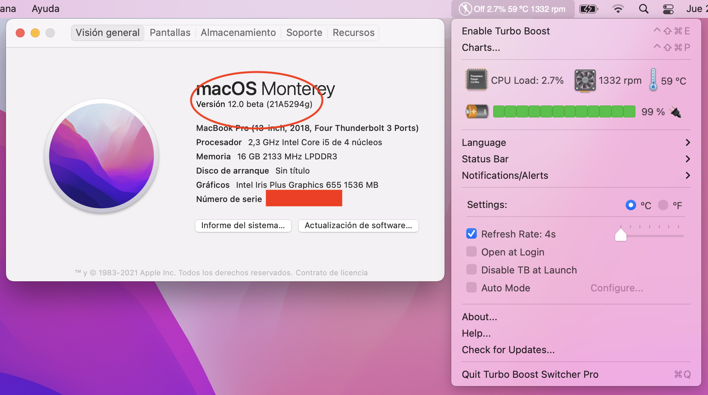Click the Informe del sistema... button
The height and width of the screenshot is (395, 708).
[243, 226]
